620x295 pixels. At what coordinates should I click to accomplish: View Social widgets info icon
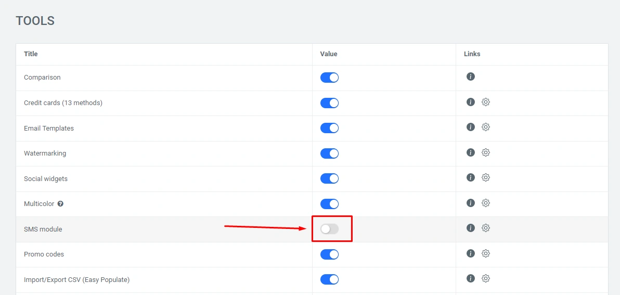[471, 177]
